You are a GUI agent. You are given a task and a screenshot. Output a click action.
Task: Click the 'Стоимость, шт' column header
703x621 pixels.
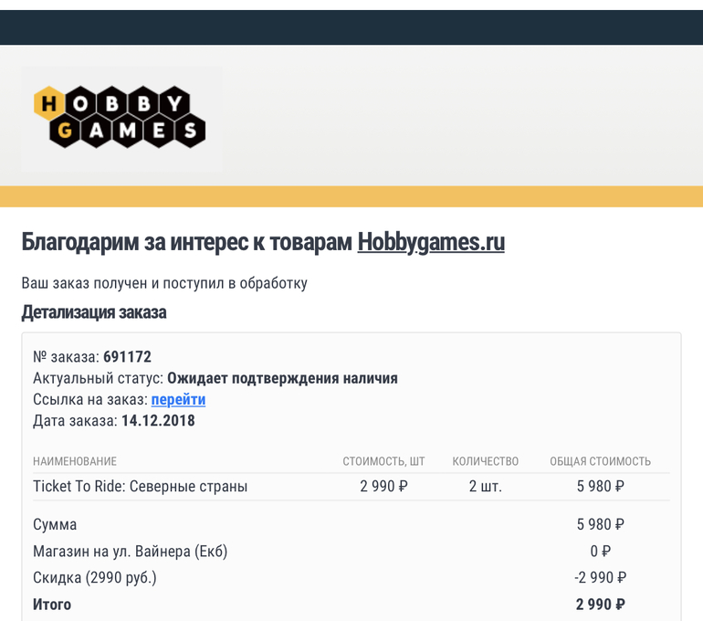coord(383,461)
